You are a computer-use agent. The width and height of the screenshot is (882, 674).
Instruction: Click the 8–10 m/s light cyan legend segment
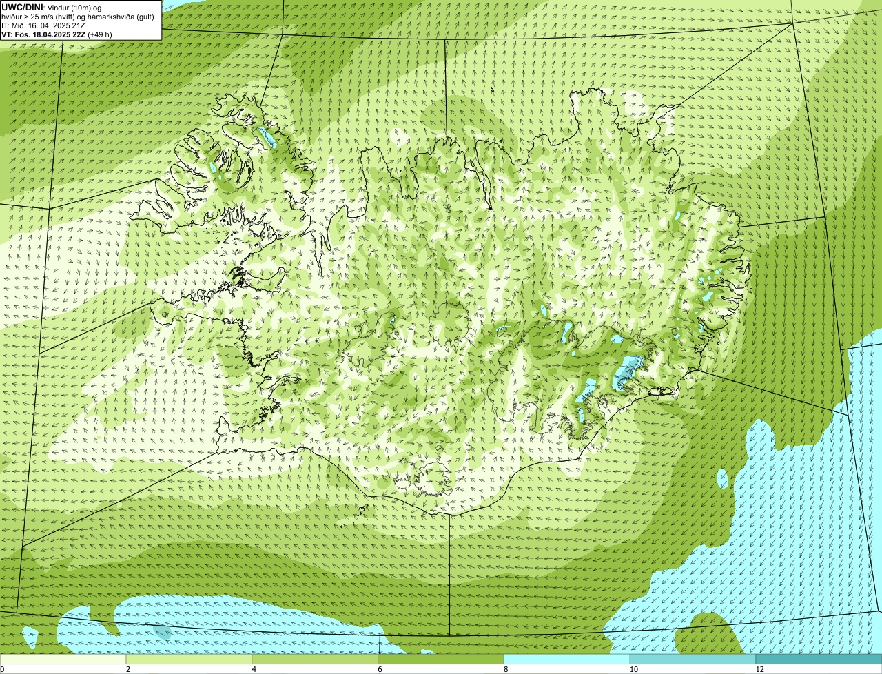click(x=567, y=659)
